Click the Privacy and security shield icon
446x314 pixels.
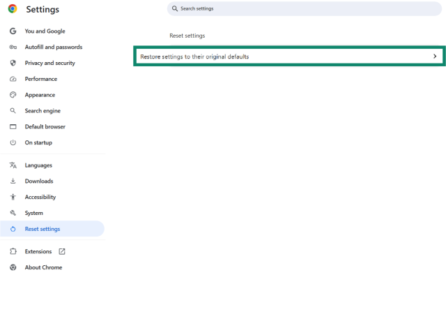click(13, 63)
